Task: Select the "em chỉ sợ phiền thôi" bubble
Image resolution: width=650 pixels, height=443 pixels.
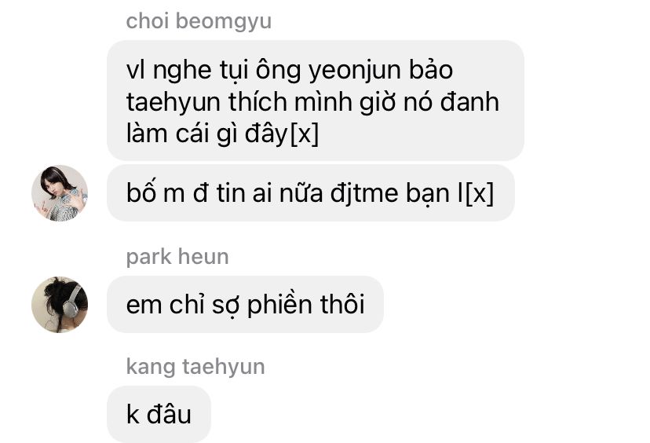Action: [x=245, y=305]
